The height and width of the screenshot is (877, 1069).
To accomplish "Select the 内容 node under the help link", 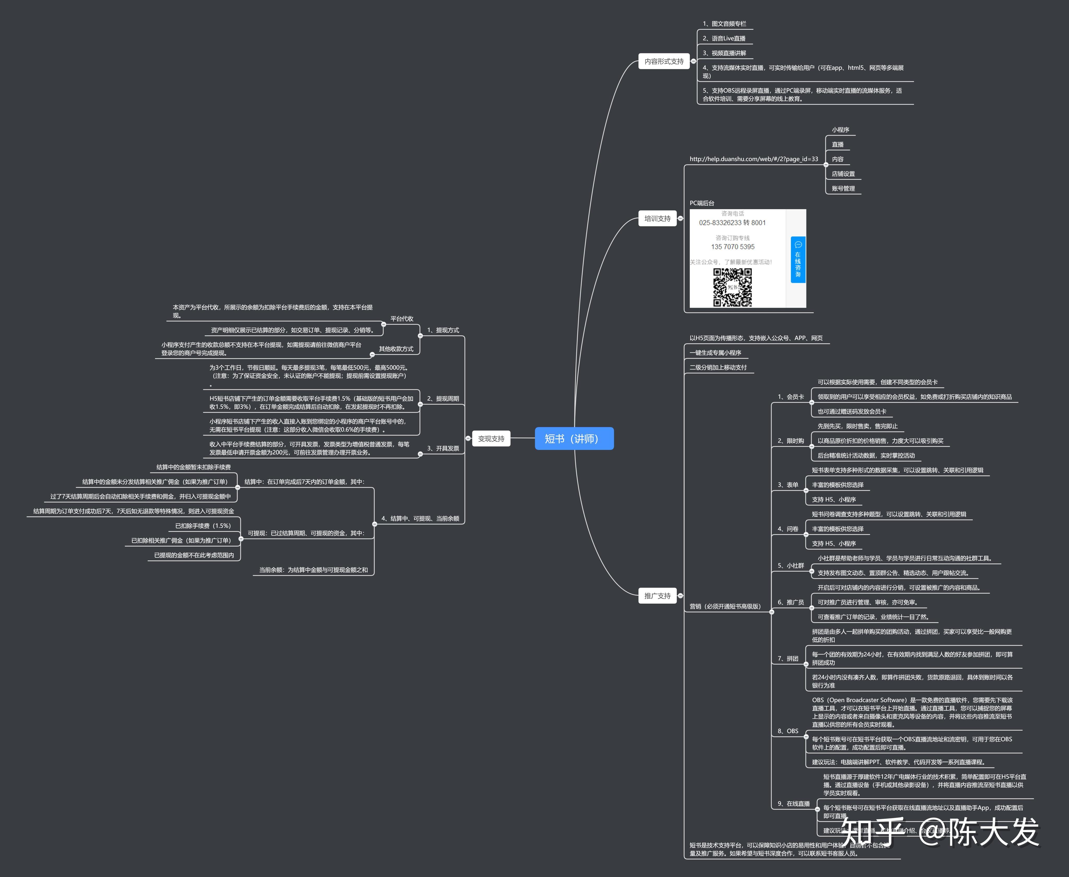I will click(x=837, y=159).
